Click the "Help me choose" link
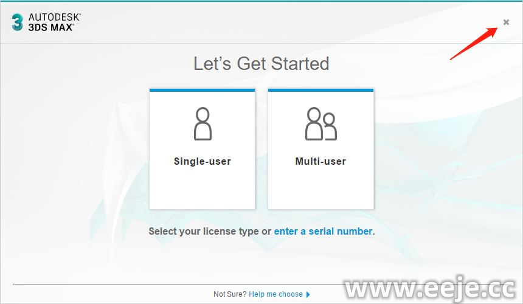The height and width of the screenshot is (304, 523). (275, 294)
